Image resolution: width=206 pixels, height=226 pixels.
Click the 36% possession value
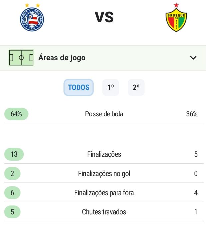pos(192,114)
